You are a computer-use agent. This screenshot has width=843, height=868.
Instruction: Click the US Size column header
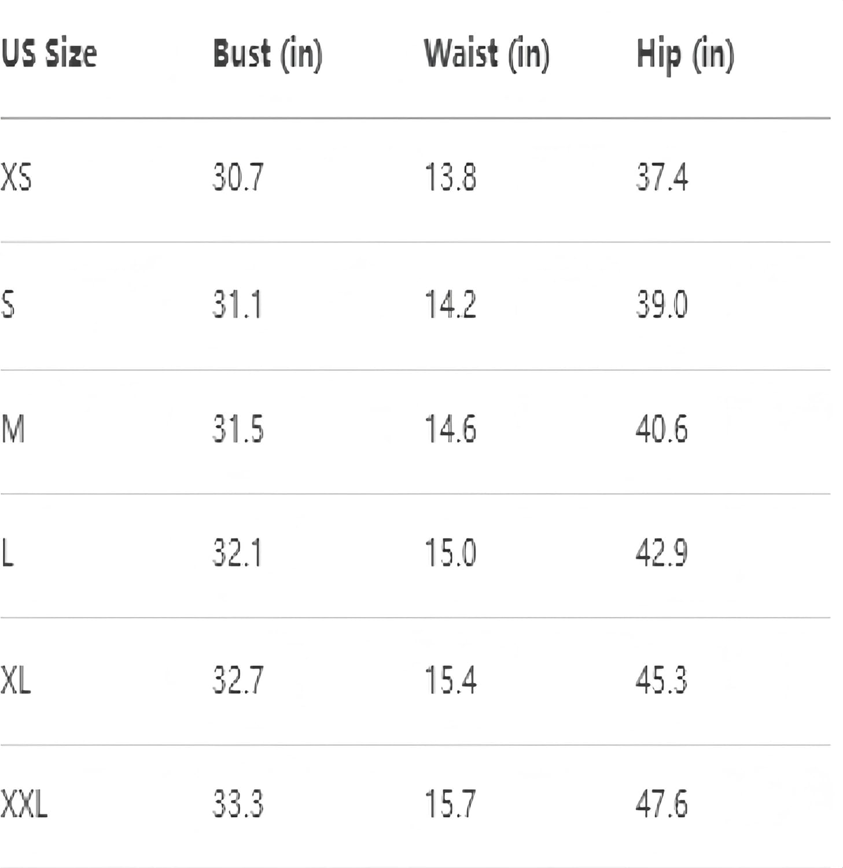tap(49, 54)
